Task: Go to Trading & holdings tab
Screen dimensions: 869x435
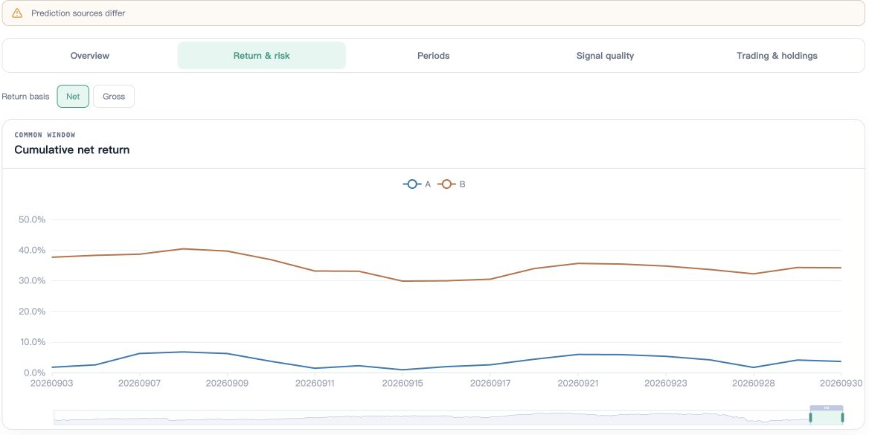Action: click(777, 56)
